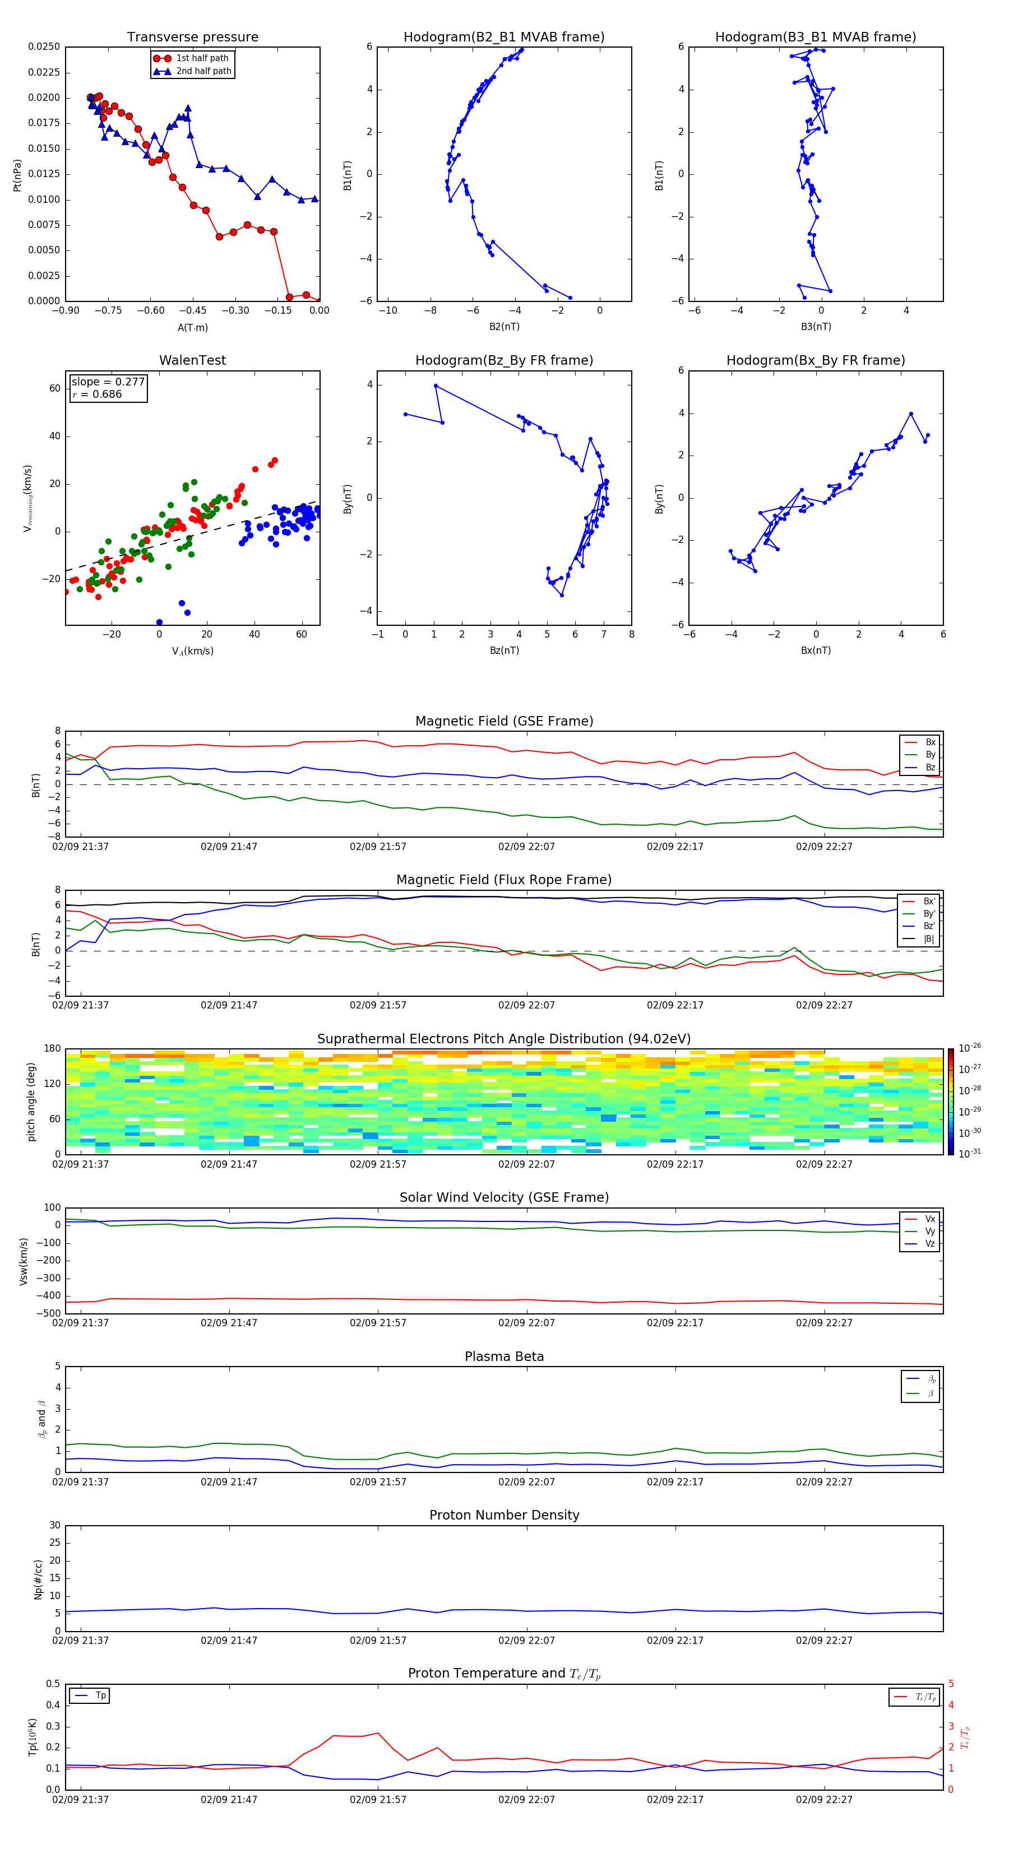Click the 'V_A(km/s)' axis label under WalenTest
Image resolution: width=1009 pixels, height=1849 pixels.
click(192, 651)
